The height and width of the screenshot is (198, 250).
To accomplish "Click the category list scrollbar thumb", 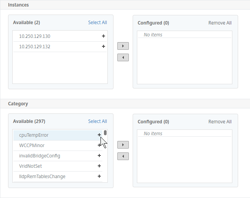I will click(x=105, y=133).
